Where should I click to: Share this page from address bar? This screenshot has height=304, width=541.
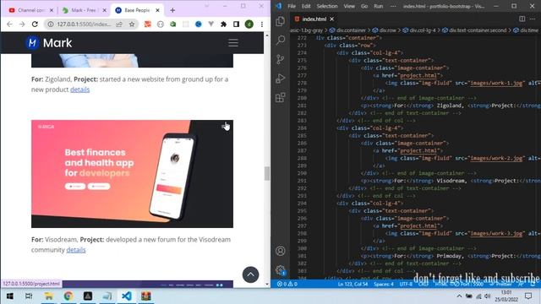tap(119, 24)
